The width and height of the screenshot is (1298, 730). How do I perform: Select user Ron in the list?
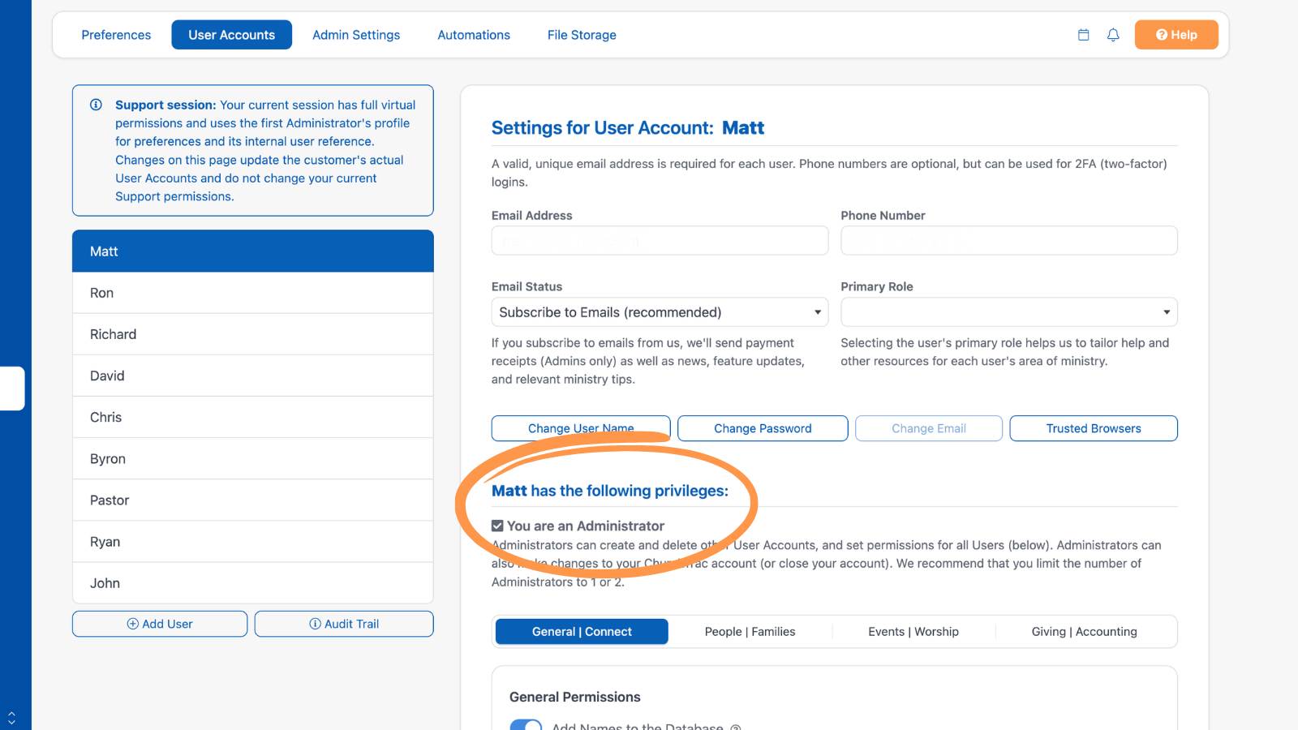point(253,293)
